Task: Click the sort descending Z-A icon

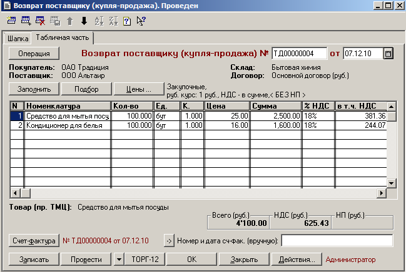Action: click(113, 21)
